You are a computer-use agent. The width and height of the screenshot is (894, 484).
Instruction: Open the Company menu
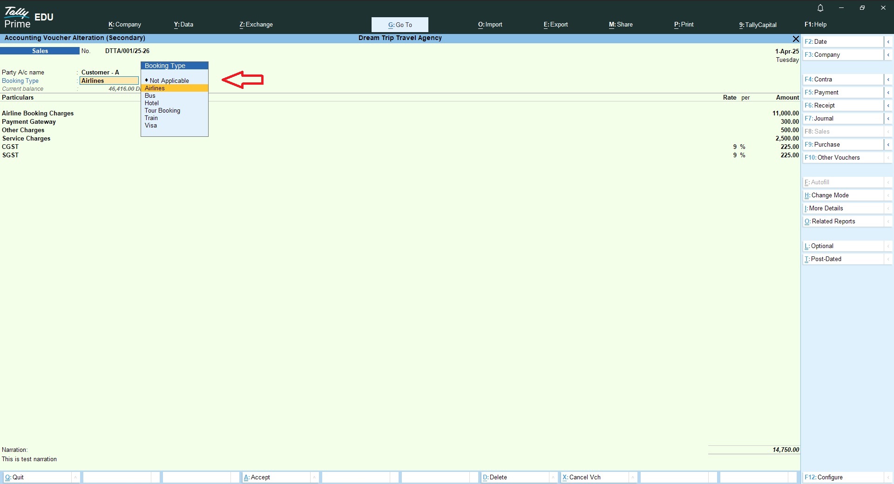coord(125,25)
